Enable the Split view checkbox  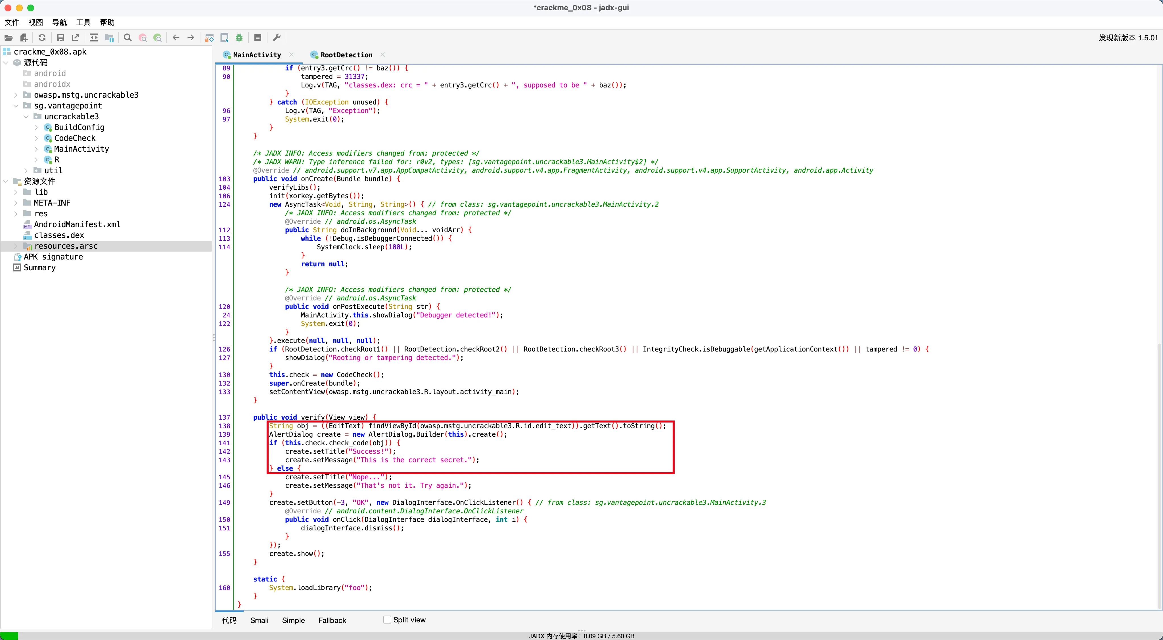pyautogui.click(x=387, y=620)
